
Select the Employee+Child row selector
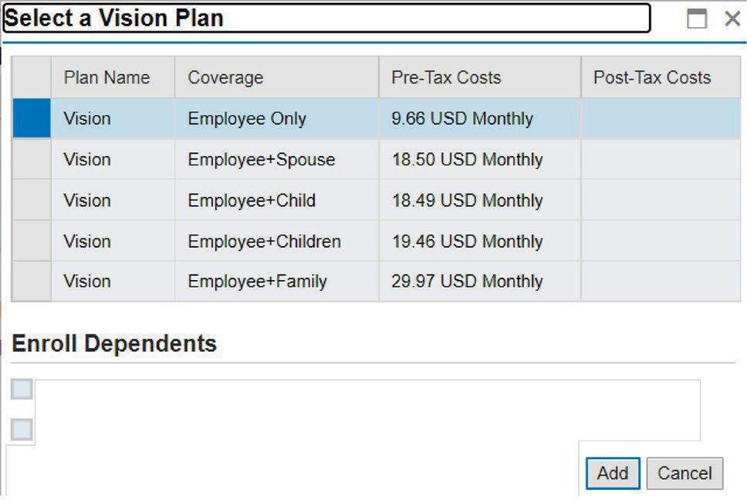tap(32, 201)
